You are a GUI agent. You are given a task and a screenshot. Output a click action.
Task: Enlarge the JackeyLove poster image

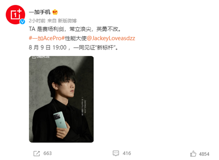pos(61,99)
